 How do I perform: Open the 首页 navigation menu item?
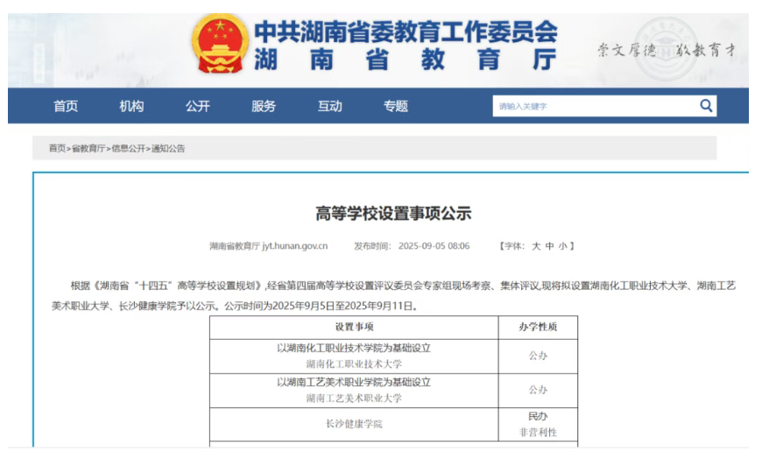tap(66, 106)
